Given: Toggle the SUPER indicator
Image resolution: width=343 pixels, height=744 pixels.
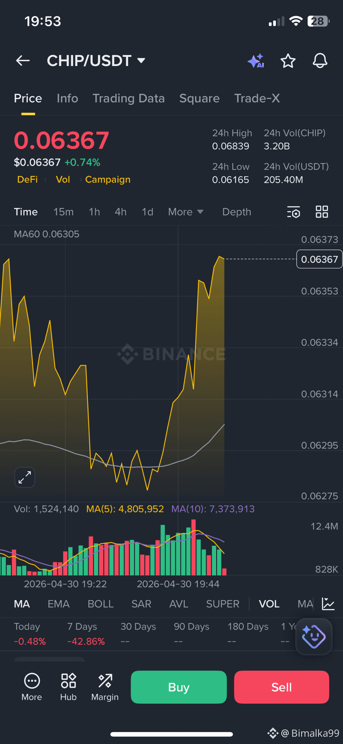Looking at the screenshot, I should (x=223, y=604).
